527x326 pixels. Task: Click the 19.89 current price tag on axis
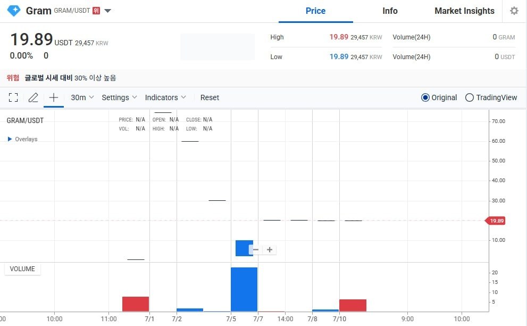[495, 221]
